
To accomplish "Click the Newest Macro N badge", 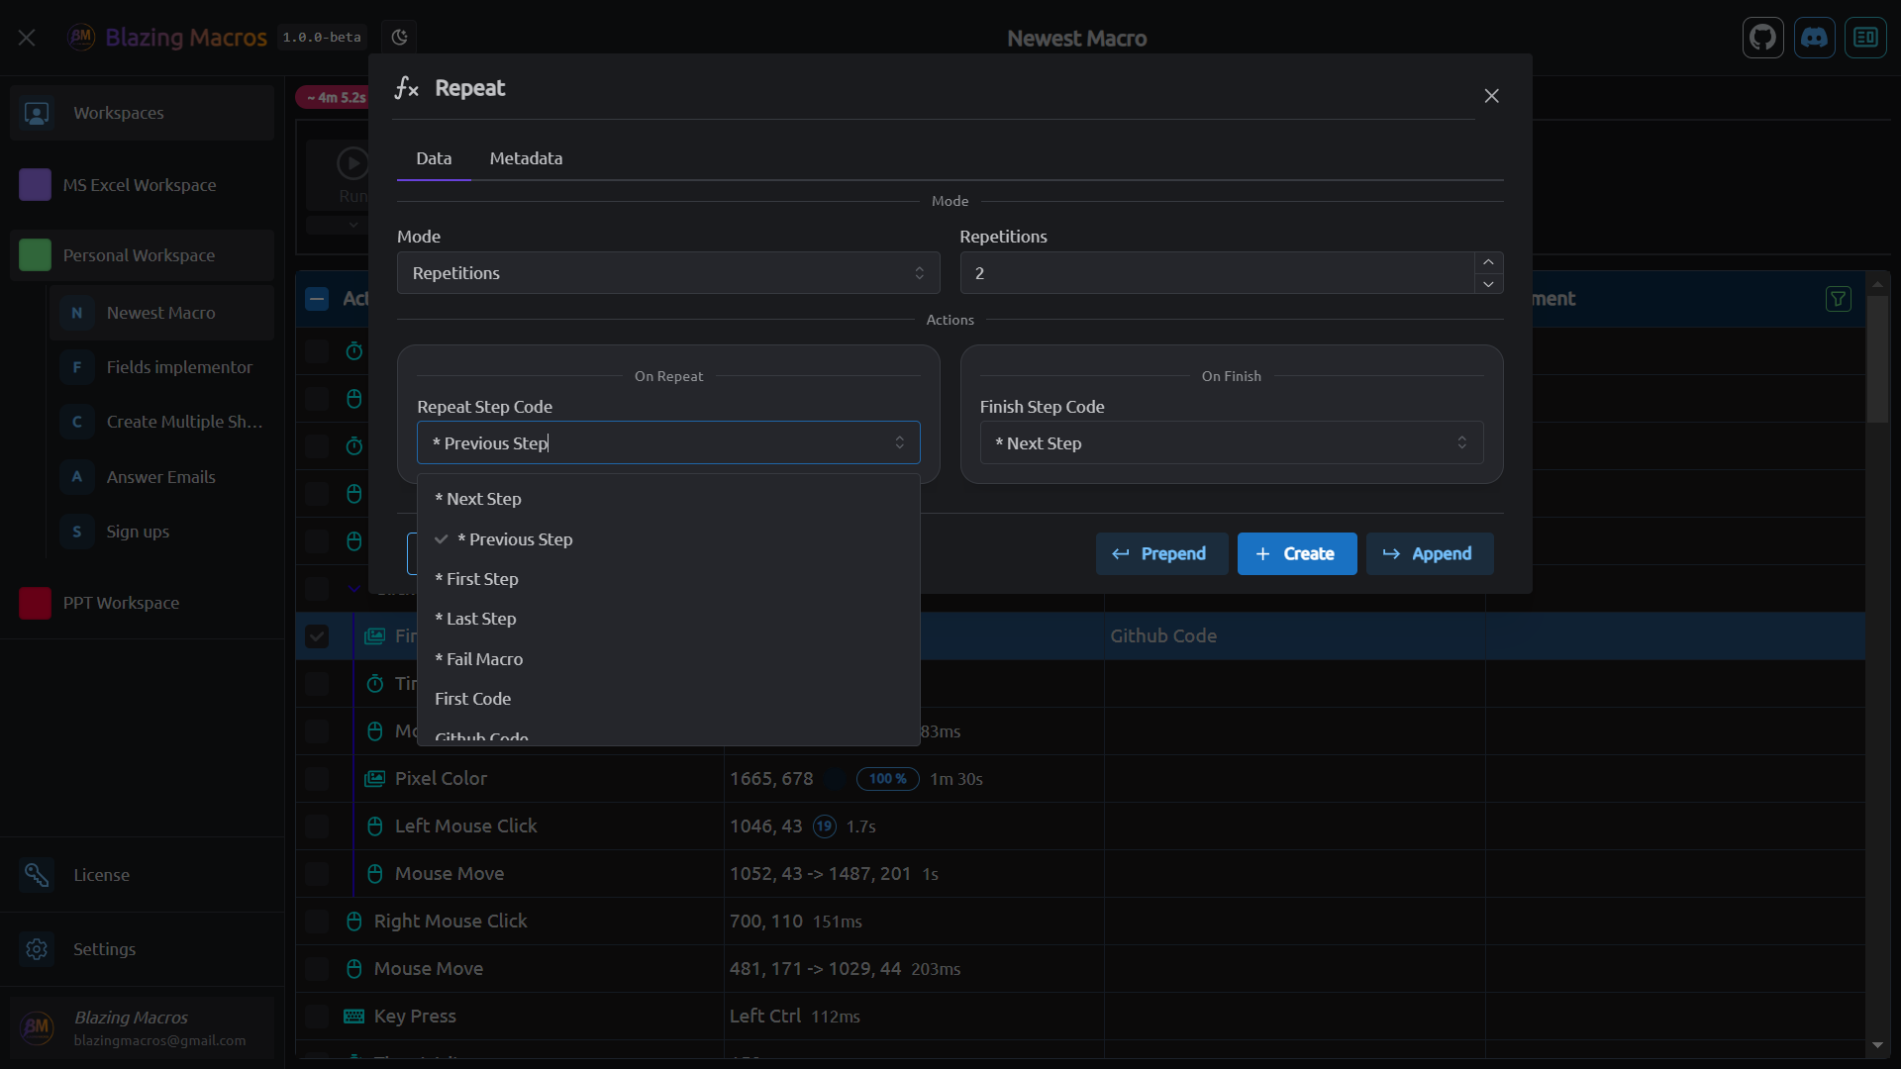I will (76, 313).
